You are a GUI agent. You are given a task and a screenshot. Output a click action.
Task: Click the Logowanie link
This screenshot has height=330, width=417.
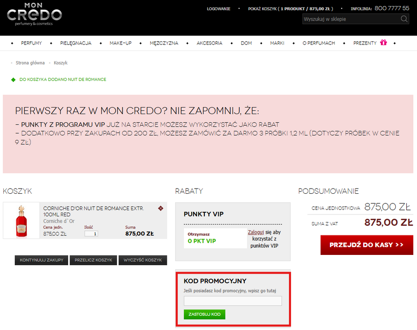(x=218, y=8)
